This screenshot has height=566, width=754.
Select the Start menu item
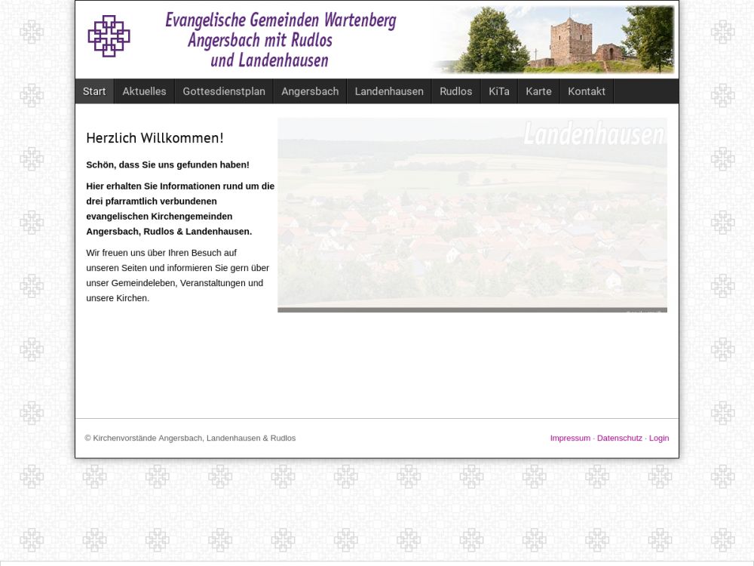(x=94, y=91)
